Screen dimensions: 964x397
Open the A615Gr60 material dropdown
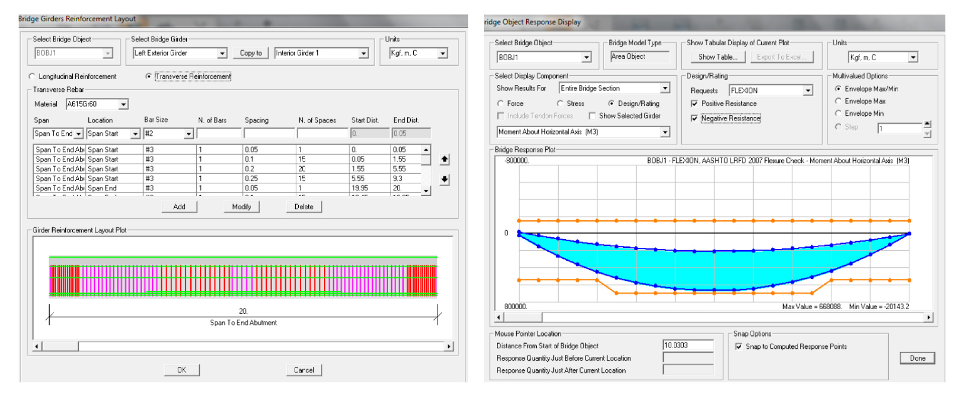pos(124,104)
